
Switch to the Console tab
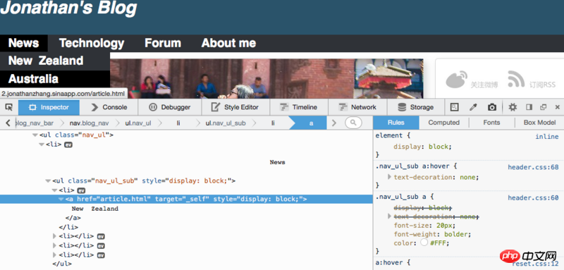(x=109, y=107)
